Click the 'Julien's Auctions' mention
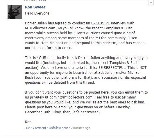This screenshot has height=138, width=154. [x=86, y=33]
